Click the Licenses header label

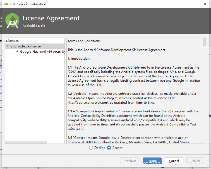pyautogui.click(x=12, y=41)
